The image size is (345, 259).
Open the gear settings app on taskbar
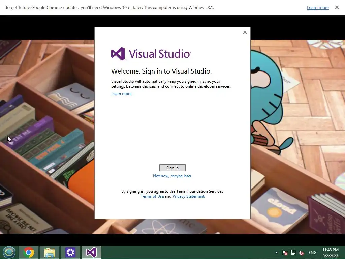point(70,252)
